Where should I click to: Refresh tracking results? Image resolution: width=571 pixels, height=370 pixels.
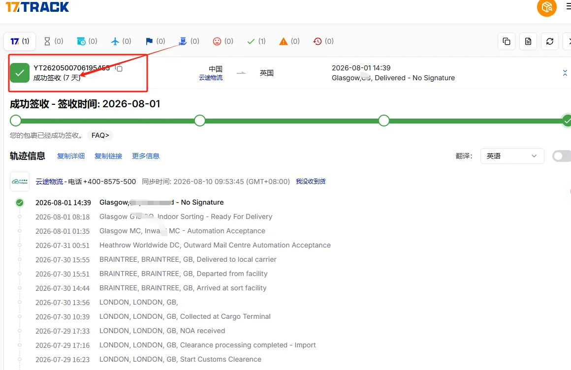coord(550,41)
